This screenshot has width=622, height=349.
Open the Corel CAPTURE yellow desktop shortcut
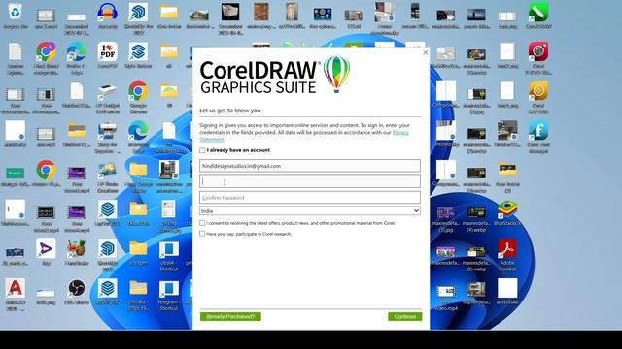[x=538, y=91]
